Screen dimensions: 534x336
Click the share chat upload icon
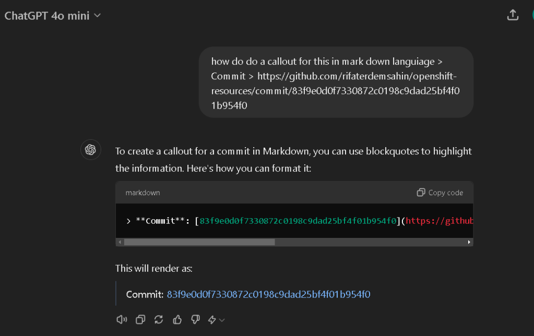(513, 15)
